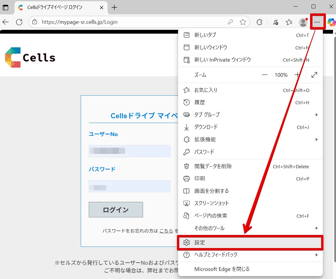Viewport: 336px width, 279px height.
Task: Increase zoom with plus button
Action: [297, 75]
